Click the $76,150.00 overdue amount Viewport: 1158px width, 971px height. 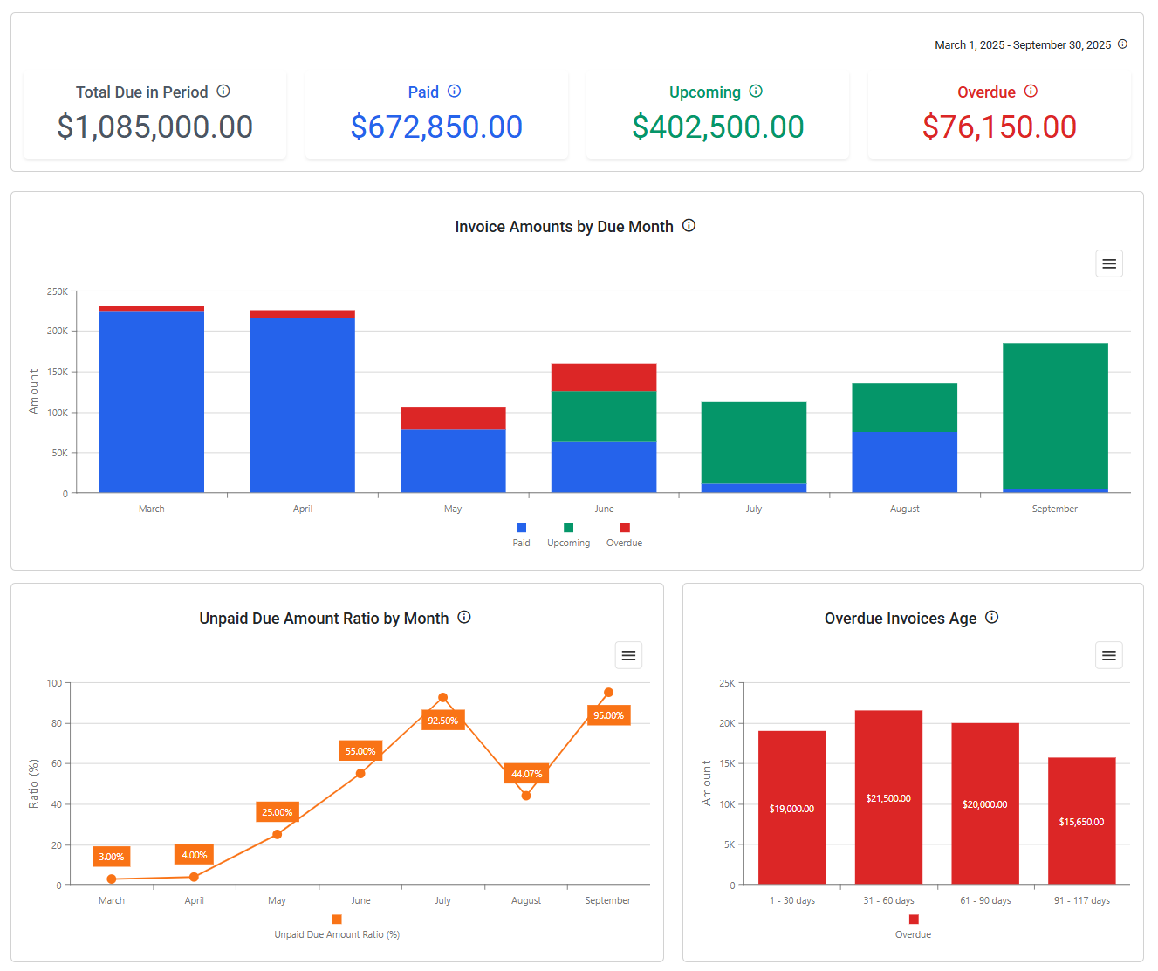[x=999, y=127]
